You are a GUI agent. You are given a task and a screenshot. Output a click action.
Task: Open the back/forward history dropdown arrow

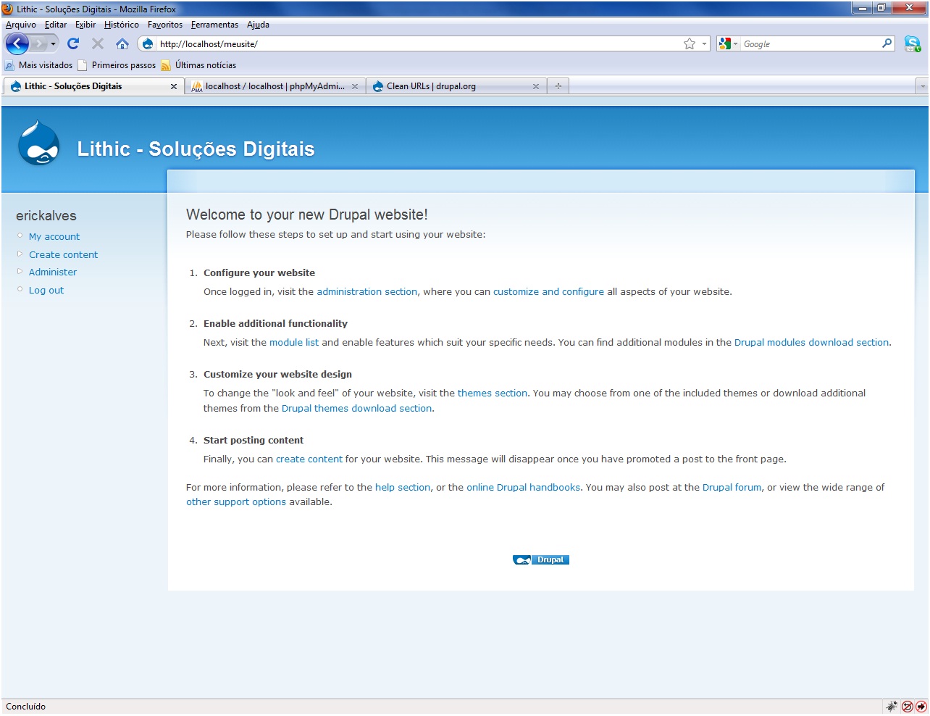click(x=53, y=44)
